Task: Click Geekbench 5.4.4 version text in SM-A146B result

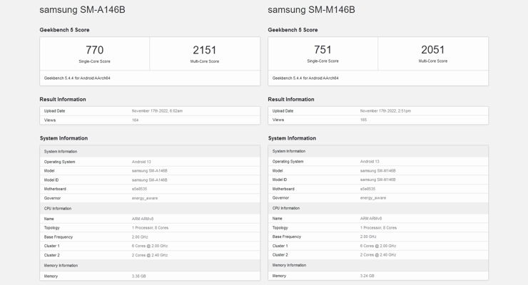Action: [77, 78]
